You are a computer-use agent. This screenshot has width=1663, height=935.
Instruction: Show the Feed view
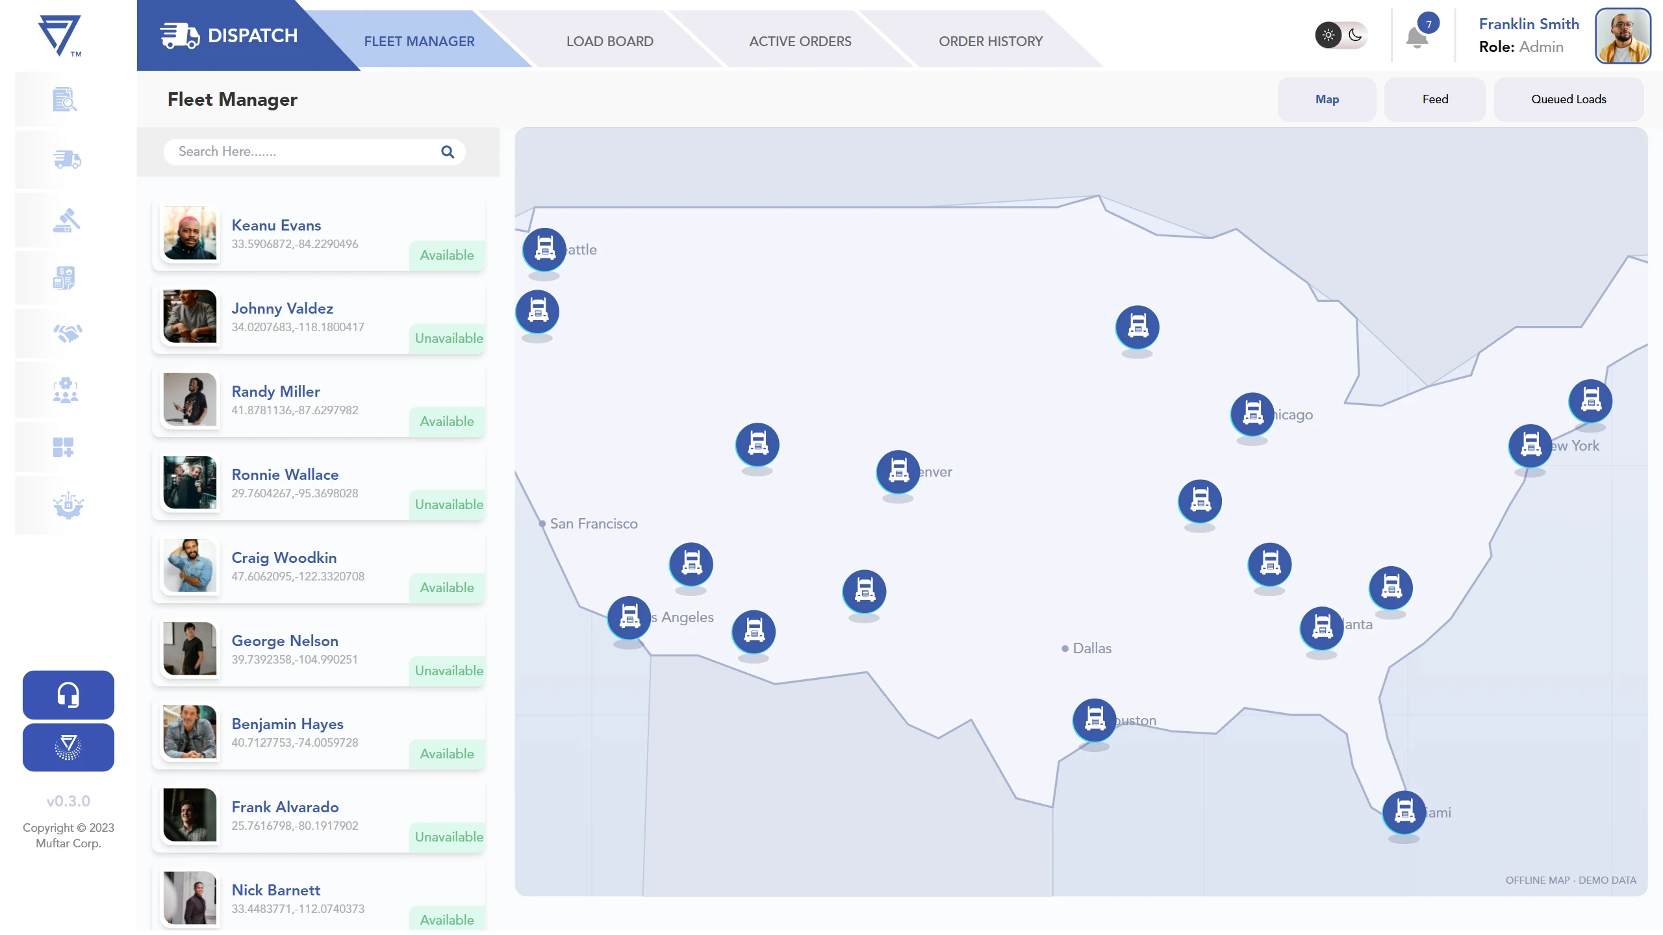pyautogui.click(x=1435, y=99)
